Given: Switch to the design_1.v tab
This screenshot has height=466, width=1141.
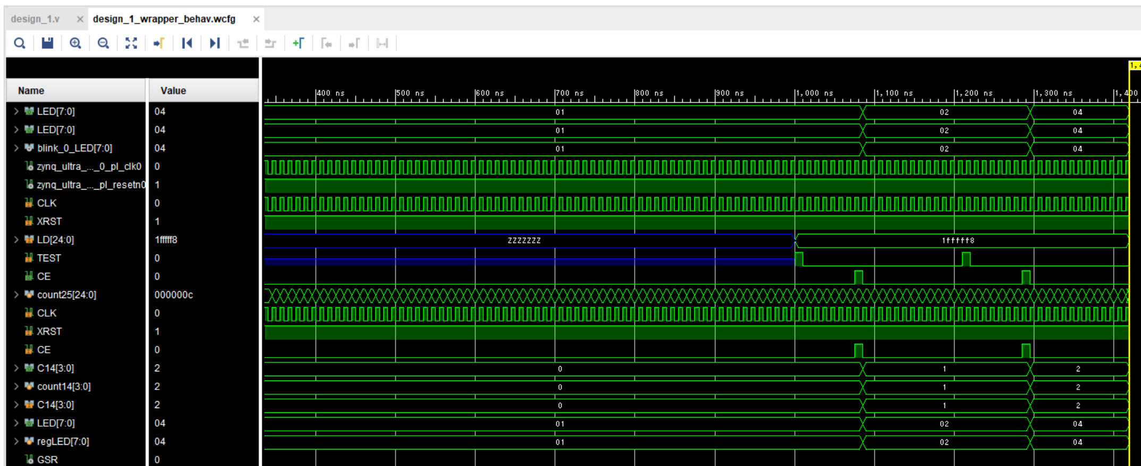Looking at the screenshot, I should (35, 19).
